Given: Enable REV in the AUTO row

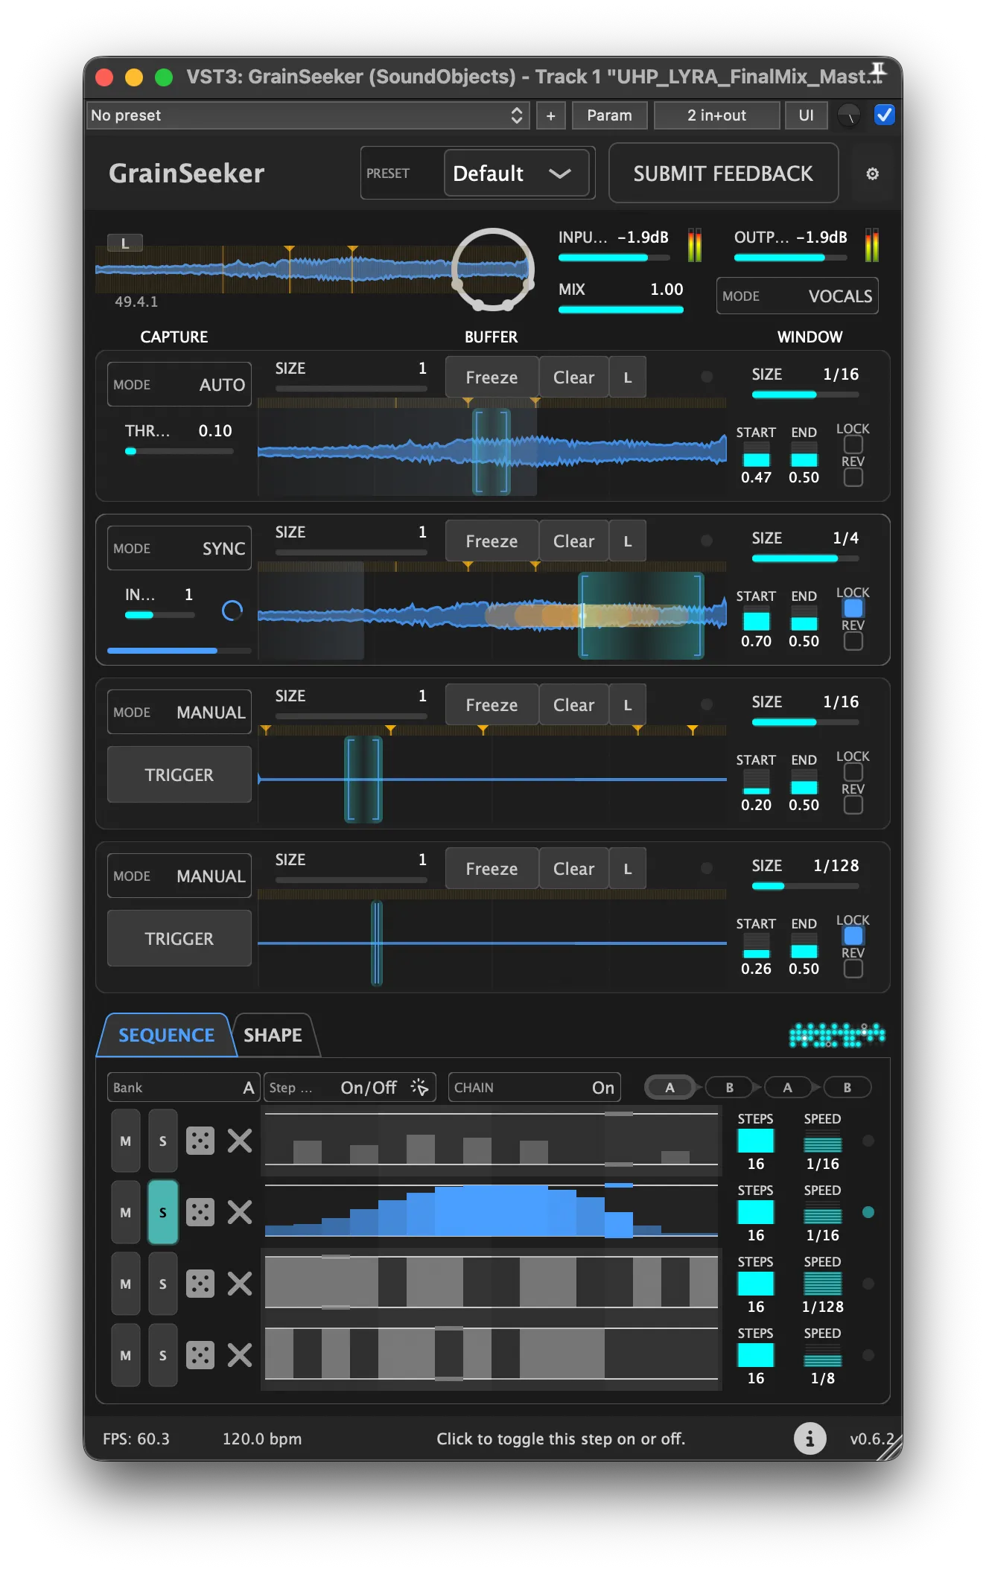Looking at the screenshot, I should tap(853, 477).
